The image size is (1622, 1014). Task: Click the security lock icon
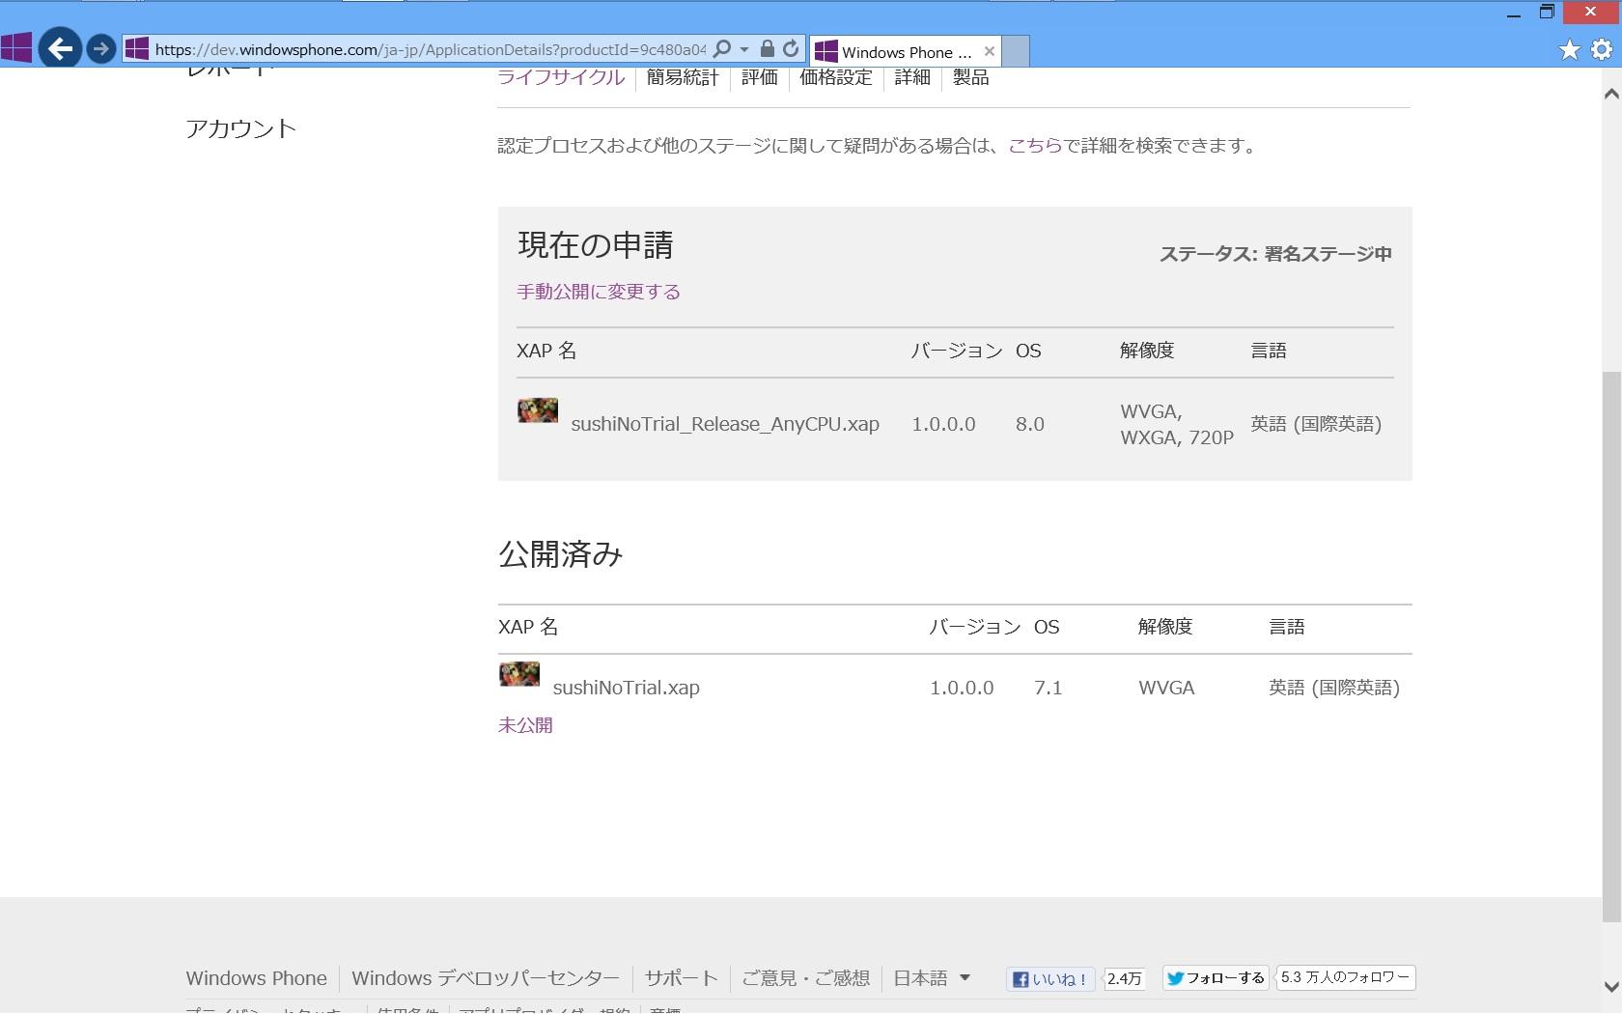[768, 48]
